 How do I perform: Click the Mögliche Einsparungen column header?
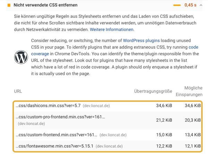(189, 91)
